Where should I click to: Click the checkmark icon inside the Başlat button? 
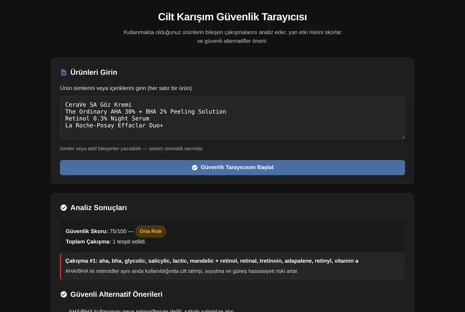pyautogui.click(x=195, y=168)
